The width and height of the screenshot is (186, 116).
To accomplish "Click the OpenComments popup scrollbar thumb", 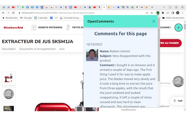I will 159,49.
